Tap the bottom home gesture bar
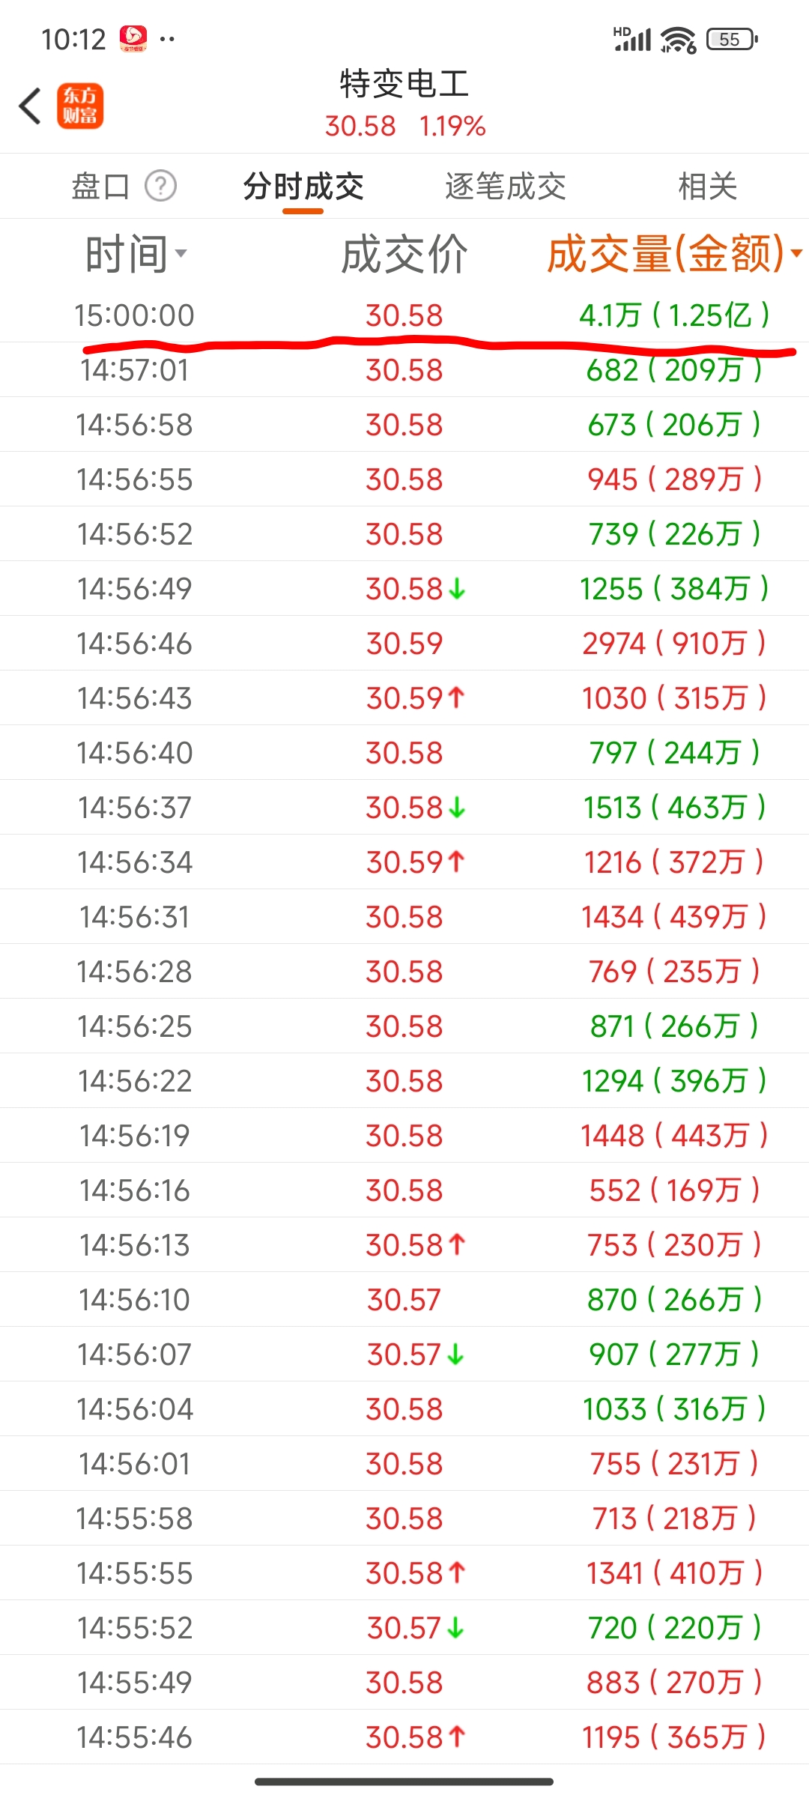 click(x=404, y=1782)
